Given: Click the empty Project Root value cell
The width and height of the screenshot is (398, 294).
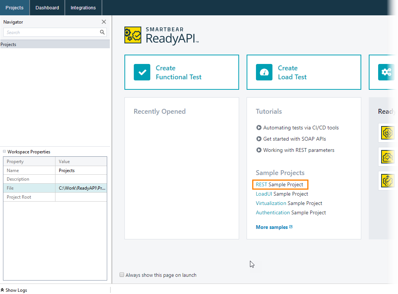Looking at the screenshot, I should coord(81,197).
